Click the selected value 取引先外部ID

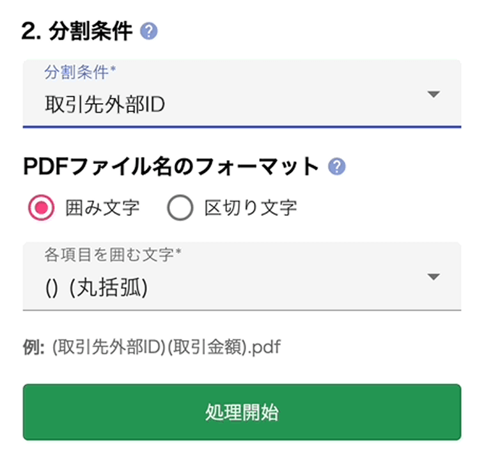point(105,104)
